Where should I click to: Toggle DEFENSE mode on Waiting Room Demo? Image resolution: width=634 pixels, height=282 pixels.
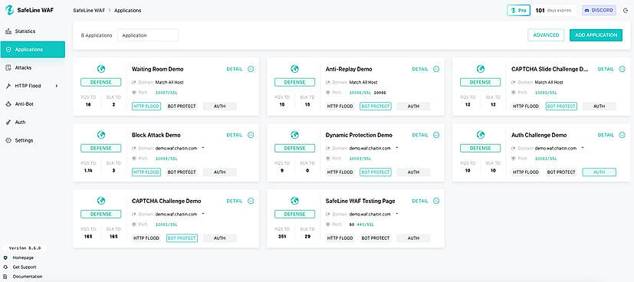(101, 82)
